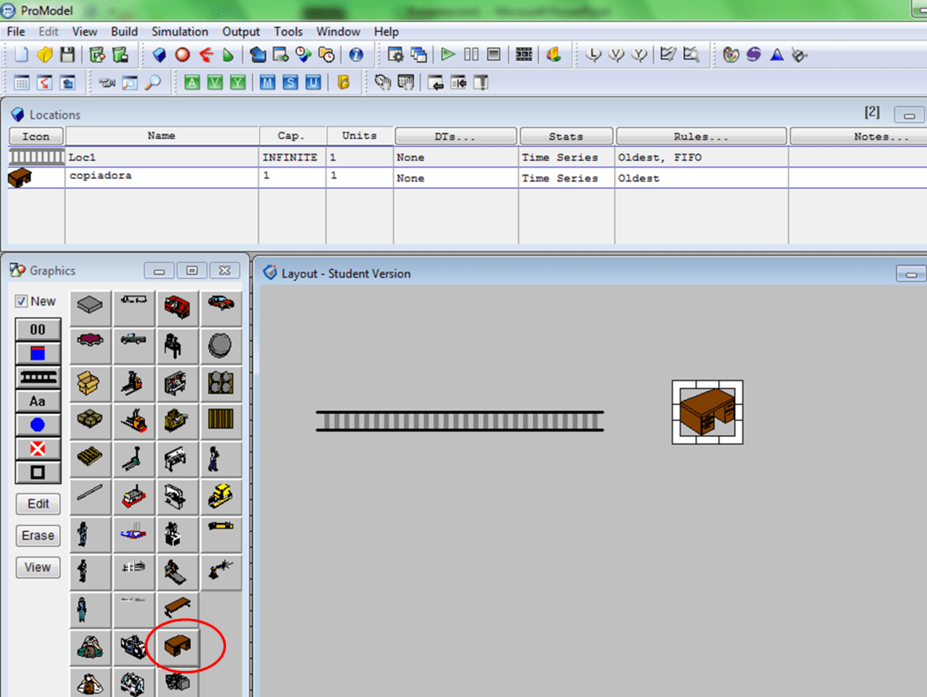Click the counter 00 graphic tool
Screen dimensions: 927x697
[37, 329]
